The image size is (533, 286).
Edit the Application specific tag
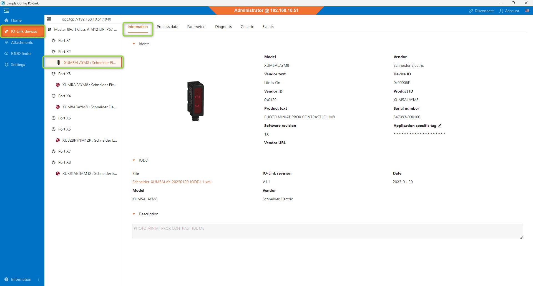pyautogui.click(x=440, y=125)
